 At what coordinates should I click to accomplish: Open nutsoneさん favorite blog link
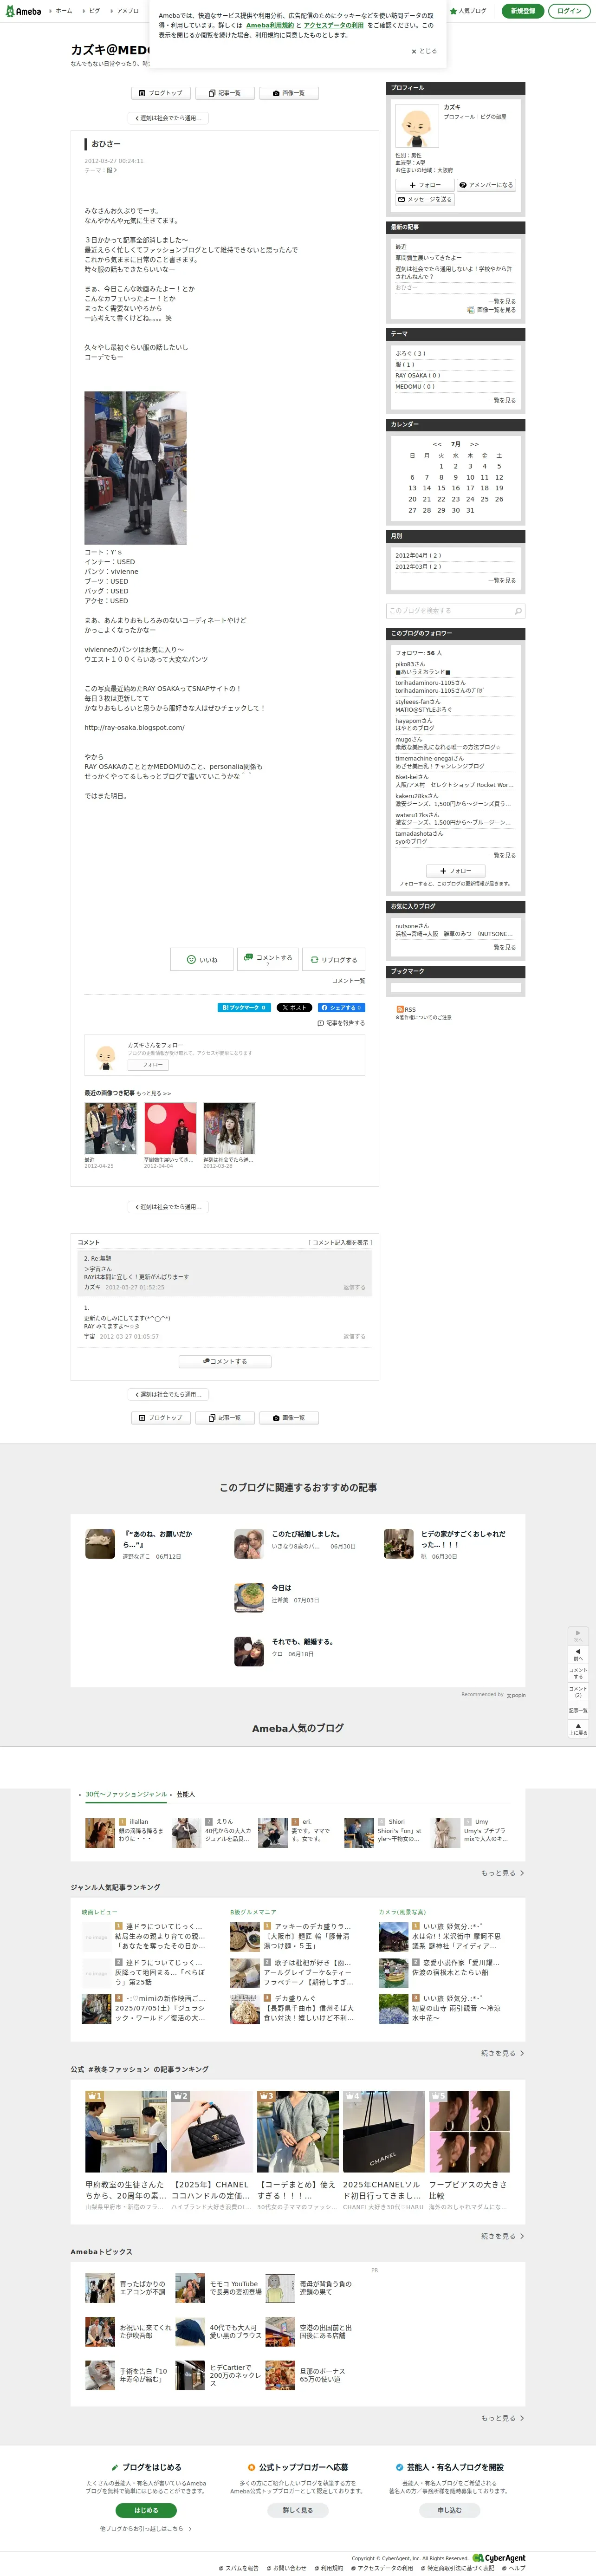coord(412,926)
